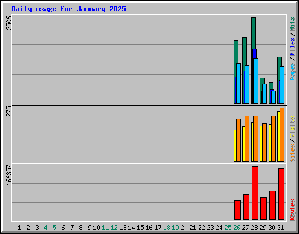Click day label 28 on the x-axis
299x234 pixels.
[254, 228]
